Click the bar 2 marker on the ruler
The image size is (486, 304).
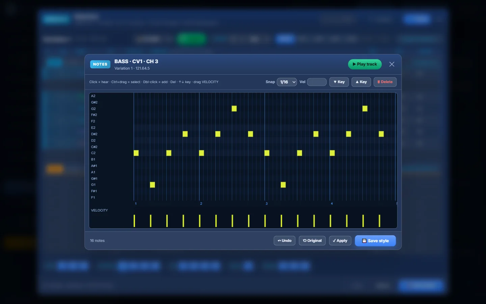[x=201, y=204]
